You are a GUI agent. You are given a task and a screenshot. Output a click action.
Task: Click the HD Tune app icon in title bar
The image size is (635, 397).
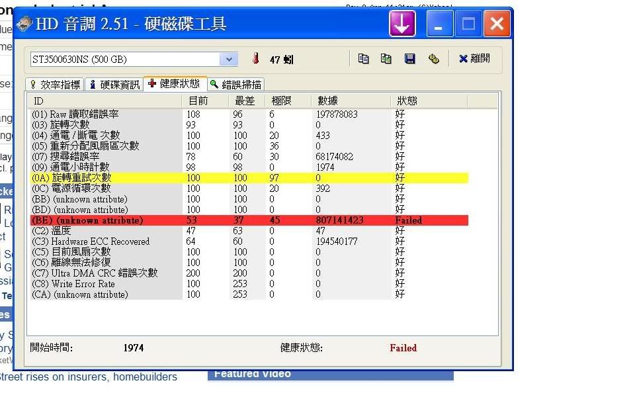pyautogui.click(x=24, y=24)
